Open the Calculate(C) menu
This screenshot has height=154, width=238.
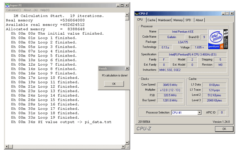pyautogui.click(x=14, y=10)
